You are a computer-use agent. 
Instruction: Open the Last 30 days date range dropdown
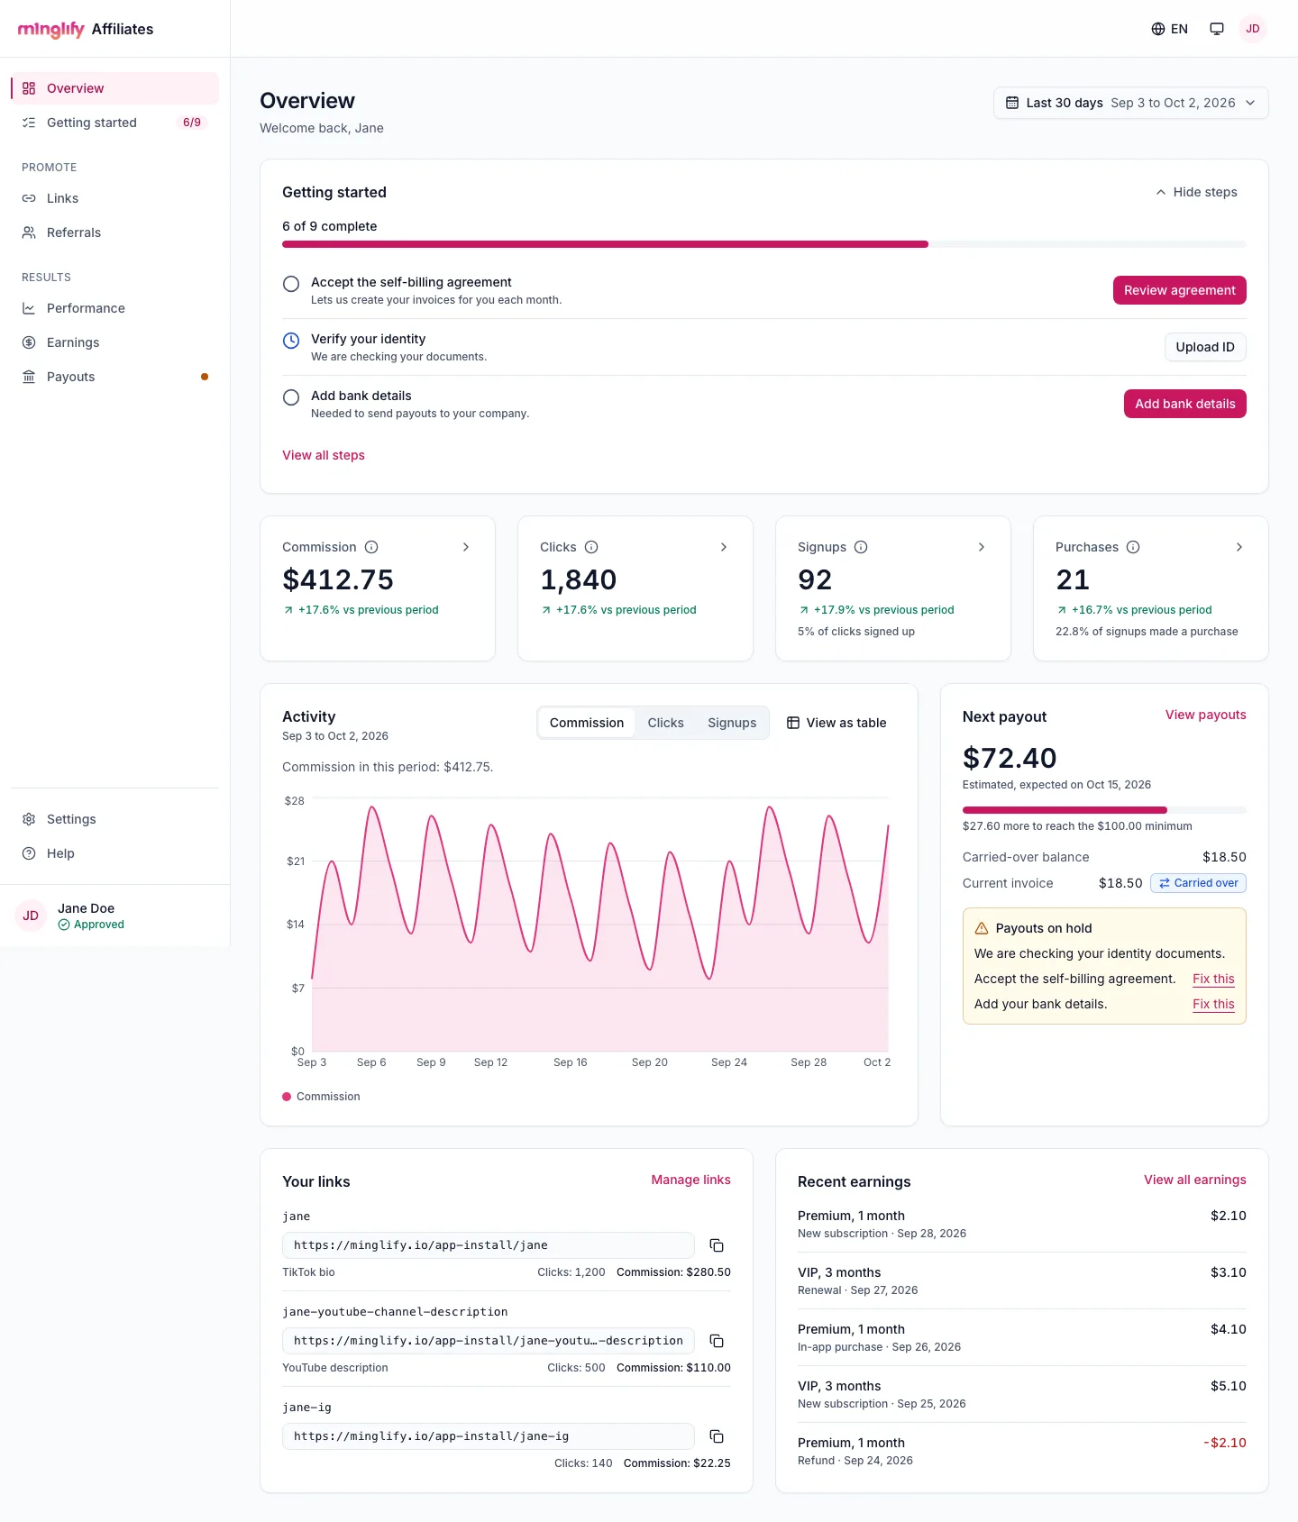[1130, 103]
